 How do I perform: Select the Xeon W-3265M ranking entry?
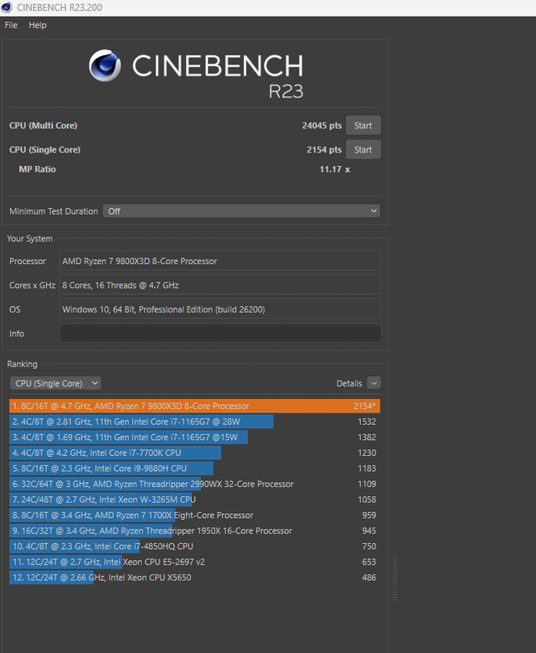(x=194, y=500)
